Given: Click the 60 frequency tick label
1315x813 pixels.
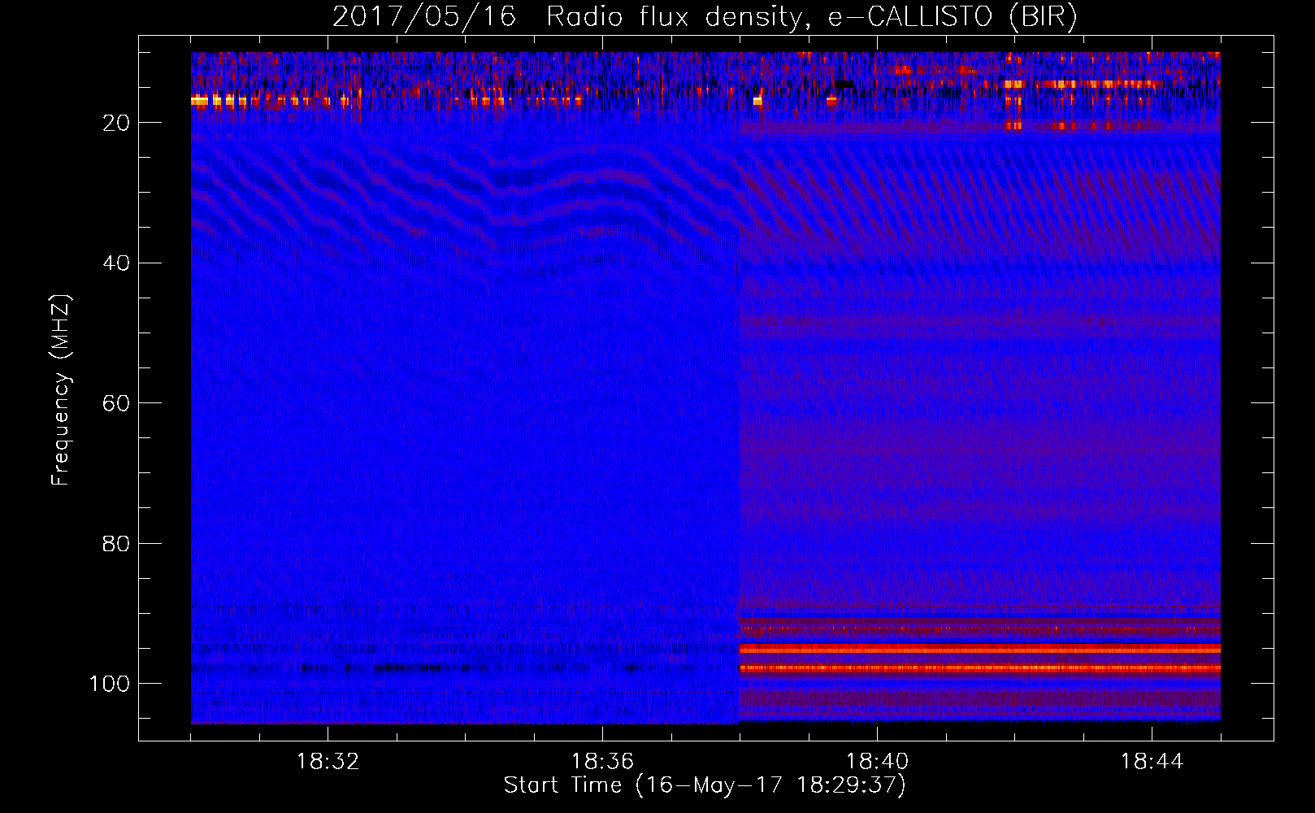Looking at the screenshot, I should (x=116, y=403).
